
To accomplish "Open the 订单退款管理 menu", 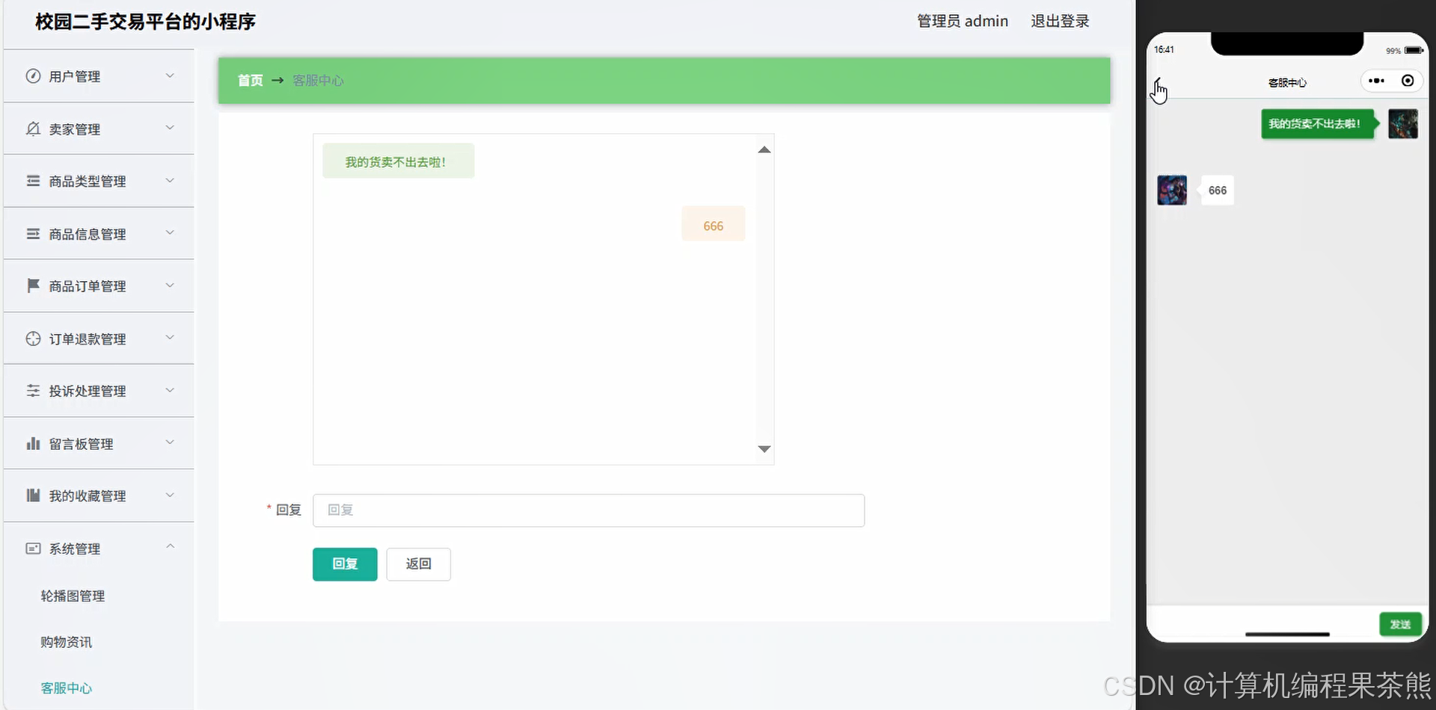I will [99, 339].
